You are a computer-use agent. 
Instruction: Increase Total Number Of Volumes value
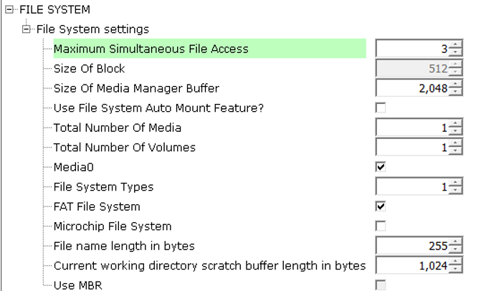[455, 143]
